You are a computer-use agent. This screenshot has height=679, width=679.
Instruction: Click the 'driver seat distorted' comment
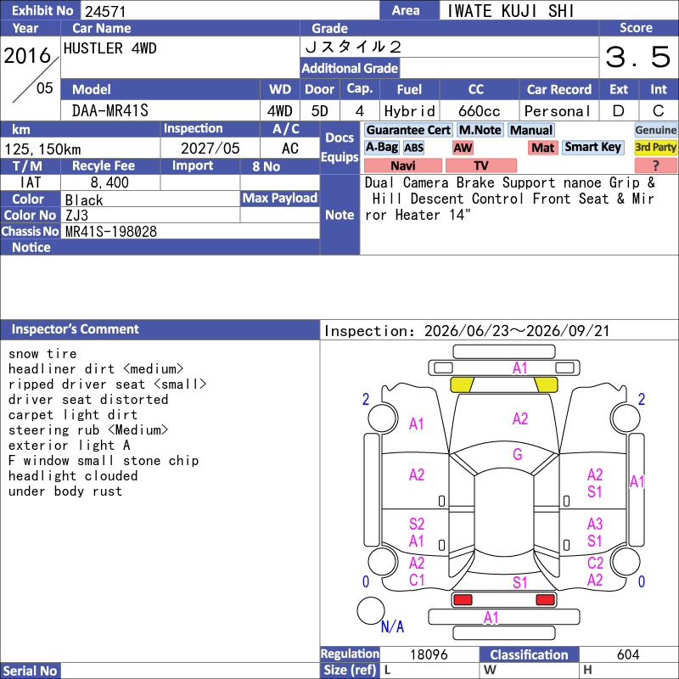88,399
